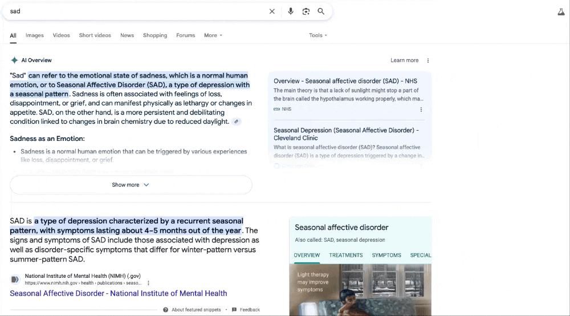Open Seasonal Affective Disorder NIMH result link
Viewport: 570px width, 316px height.
pos(119,293)
